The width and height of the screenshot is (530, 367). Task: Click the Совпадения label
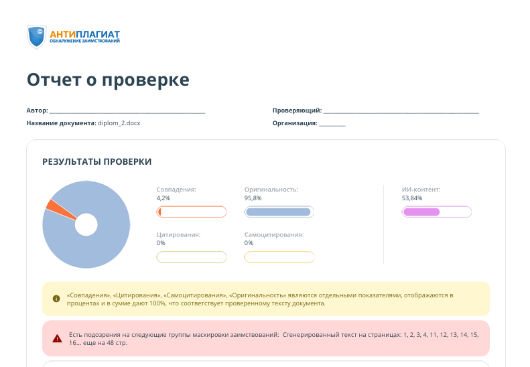click(x=176, y=190)
